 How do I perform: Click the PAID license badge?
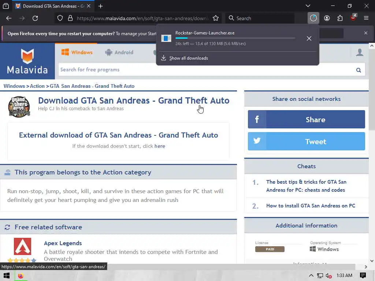pyautogui.click(x=270, y=249)
